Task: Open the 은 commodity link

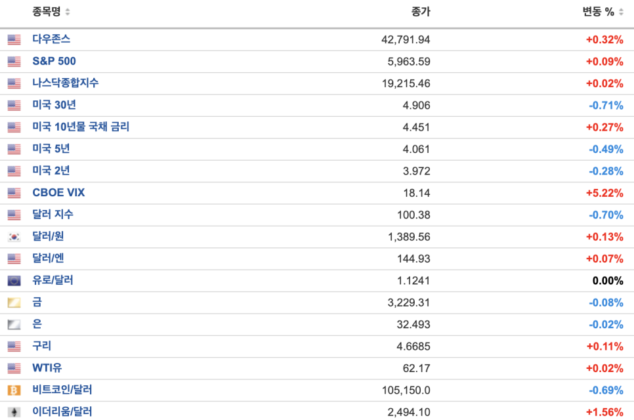Action: [x=37, y=324]
